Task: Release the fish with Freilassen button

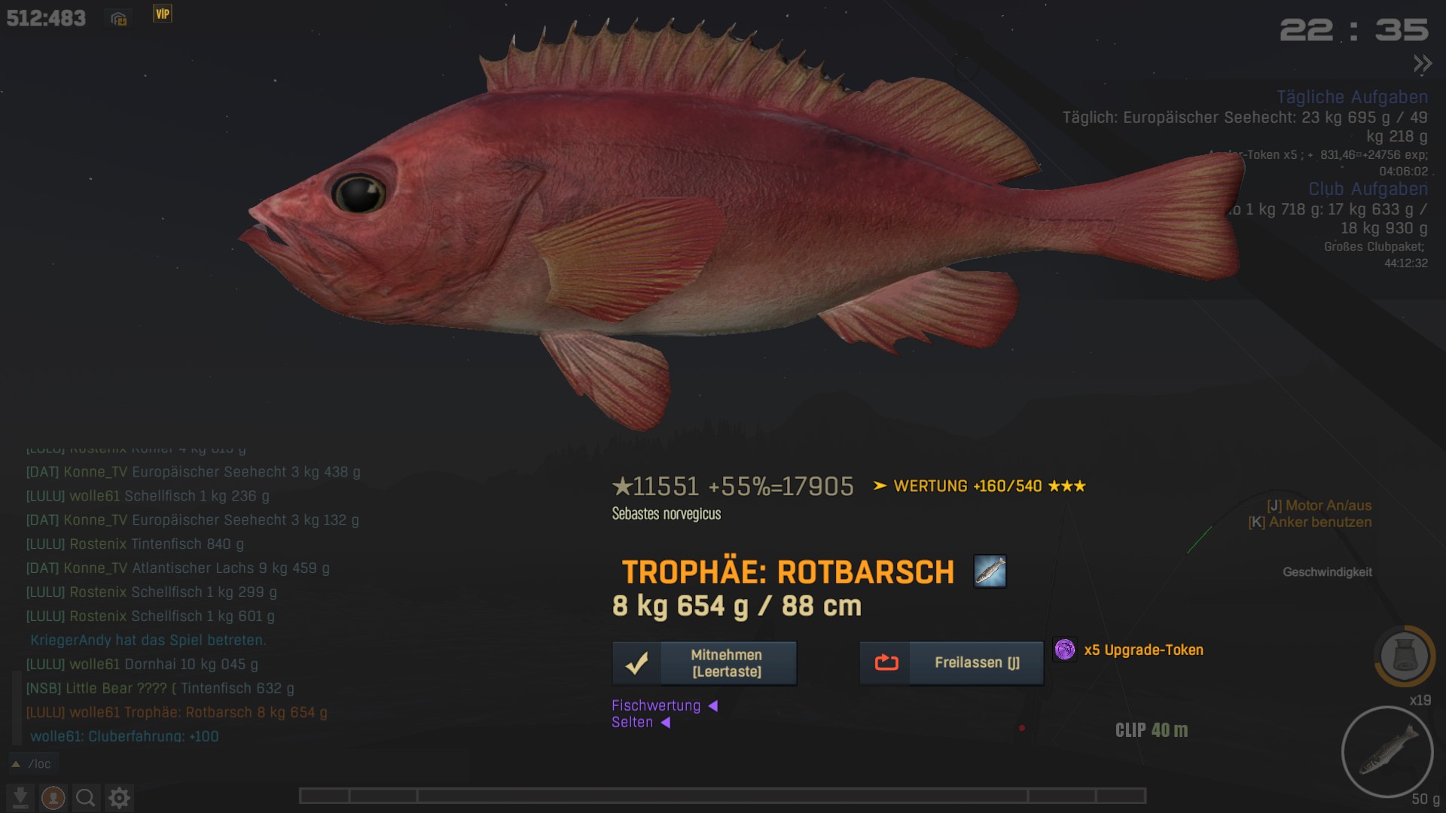Action: click(x=951, y=663)
